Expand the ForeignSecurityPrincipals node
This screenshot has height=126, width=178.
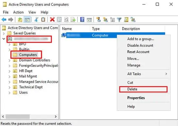pyautogui.click(x=9, y=66)
